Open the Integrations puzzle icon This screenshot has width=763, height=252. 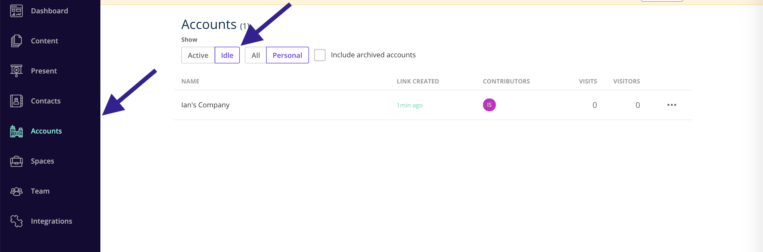coord(16,221)
